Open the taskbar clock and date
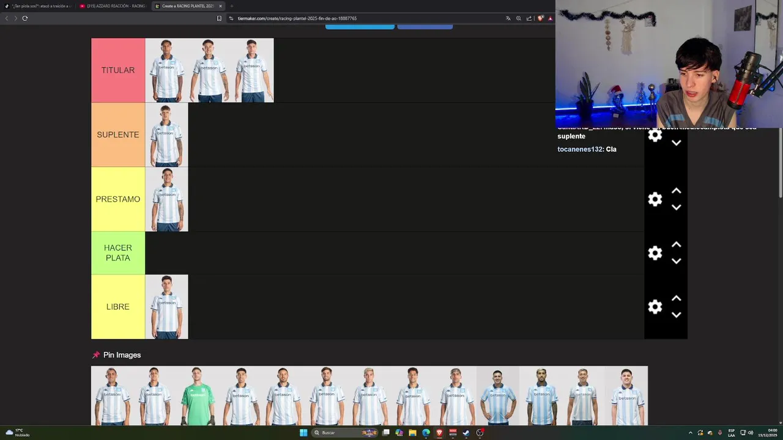Viewport: 783px width, 440px height. coord(768,433)
